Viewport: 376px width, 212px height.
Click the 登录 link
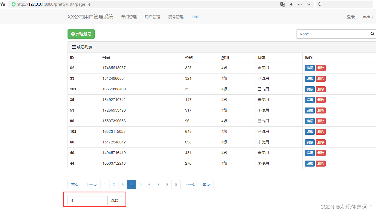351,17
